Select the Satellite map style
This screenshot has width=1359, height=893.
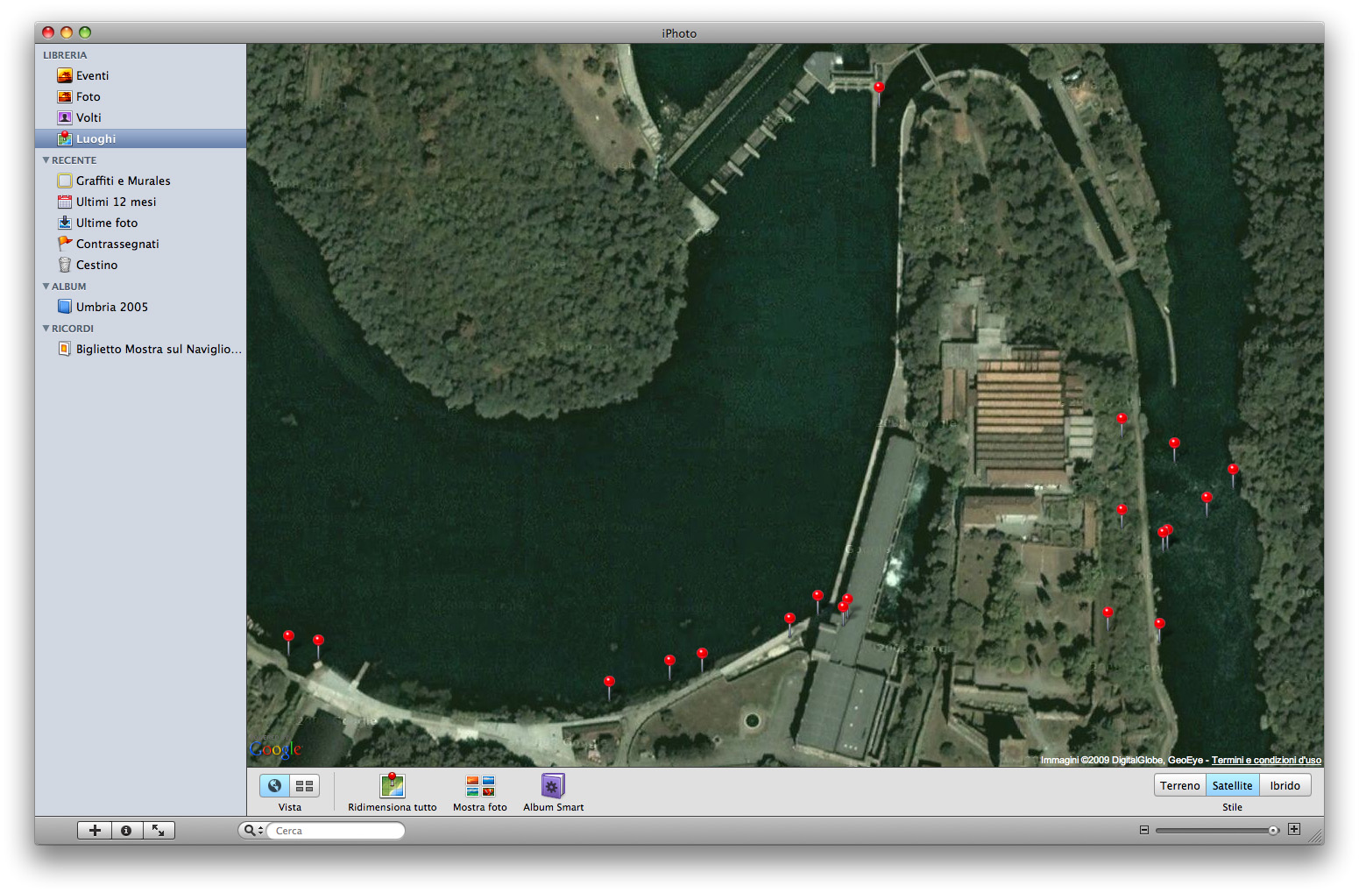(1232, 785)
